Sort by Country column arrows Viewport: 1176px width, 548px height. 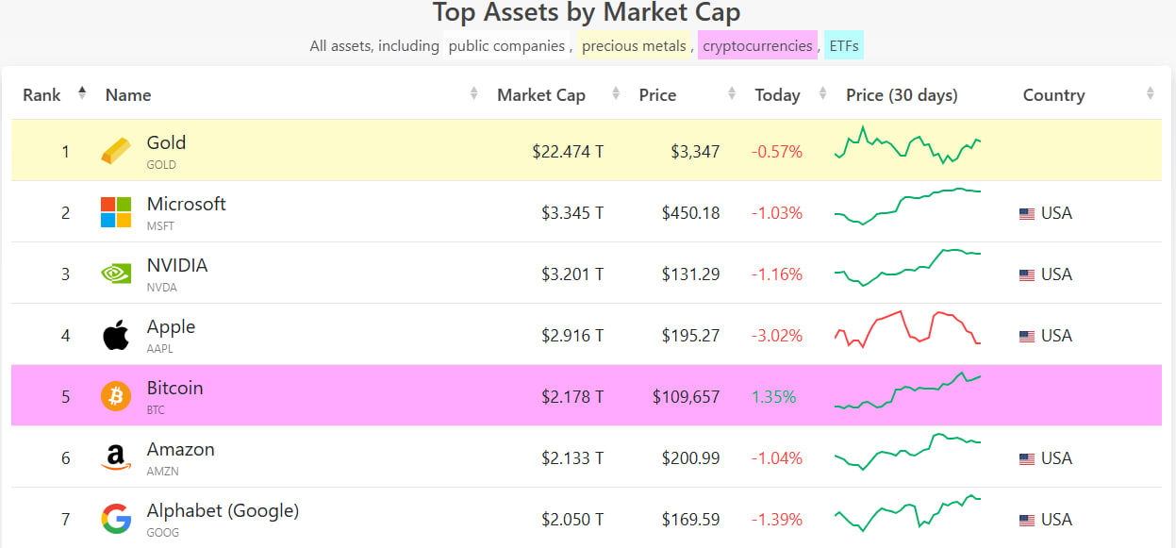(1151, 93)
